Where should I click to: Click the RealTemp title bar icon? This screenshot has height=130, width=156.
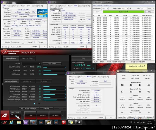click(118, 71)
